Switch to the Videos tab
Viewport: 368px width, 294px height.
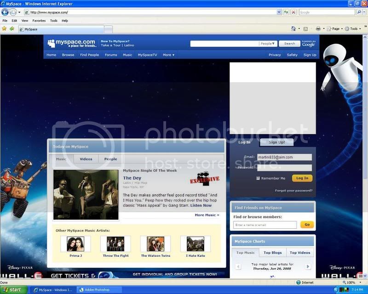click(x=86, y=159)
